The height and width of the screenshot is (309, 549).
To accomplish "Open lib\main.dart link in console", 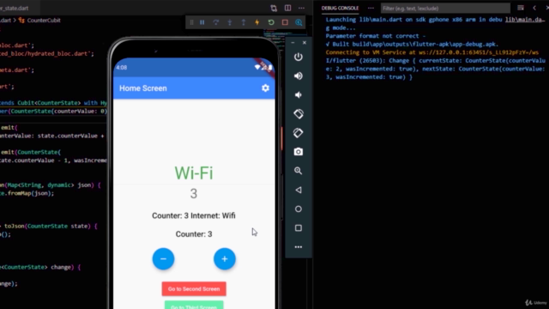I will tap(524, 20).
